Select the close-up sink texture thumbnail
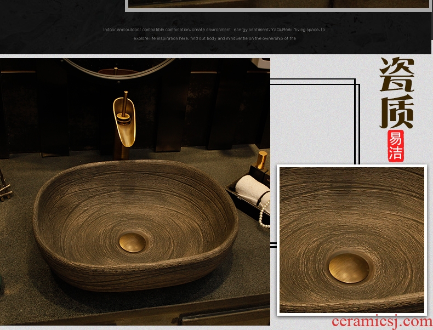The height and width of the screenshot is (330, 433). click(351, 240)
